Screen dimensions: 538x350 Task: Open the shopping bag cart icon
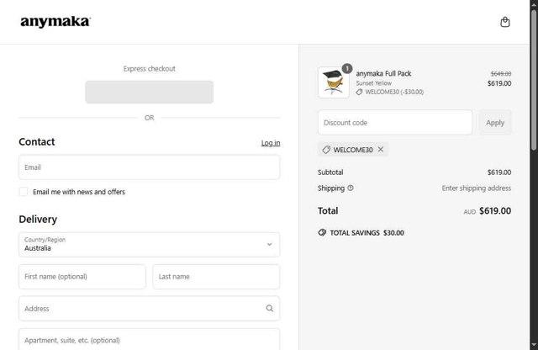(504, 22)
